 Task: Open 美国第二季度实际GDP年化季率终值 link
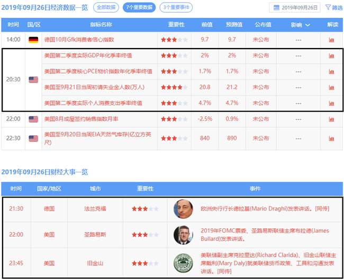coord(88,55)
